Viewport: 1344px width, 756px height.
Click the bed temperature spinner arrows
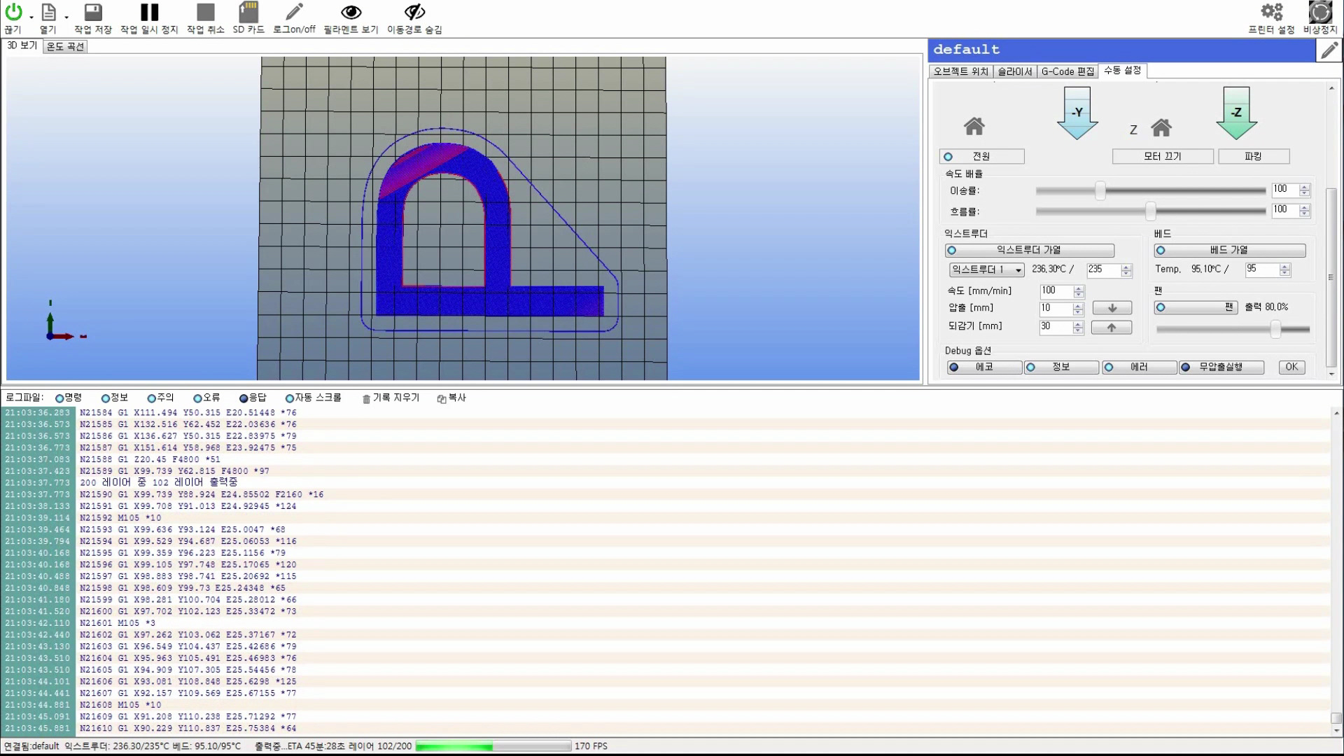(x=1284, y=269)
